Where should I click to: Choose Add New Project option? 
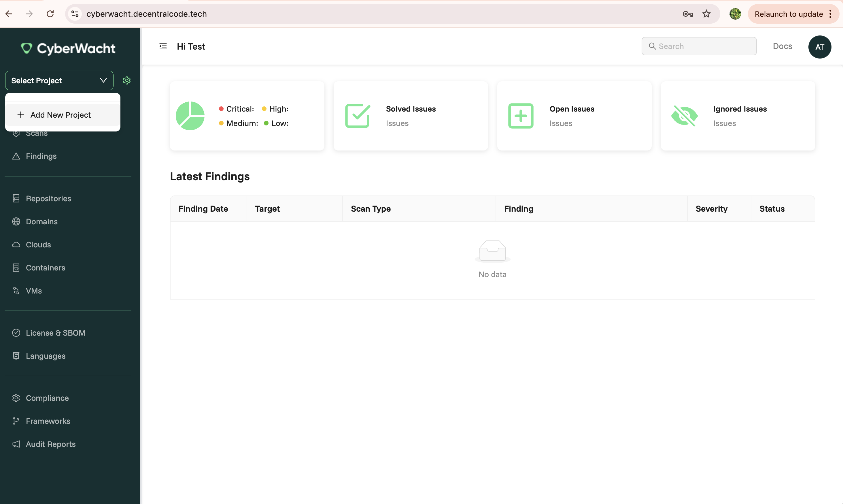tap(61, 115)
